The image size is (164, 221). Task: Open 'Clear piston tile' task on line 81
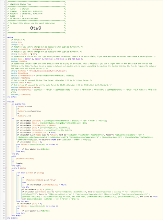[37, 211]
